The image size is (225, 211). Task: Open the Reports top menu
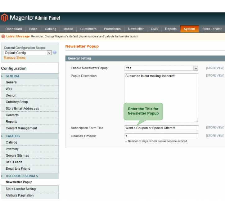pyautogui.click(x=171, y=29)
